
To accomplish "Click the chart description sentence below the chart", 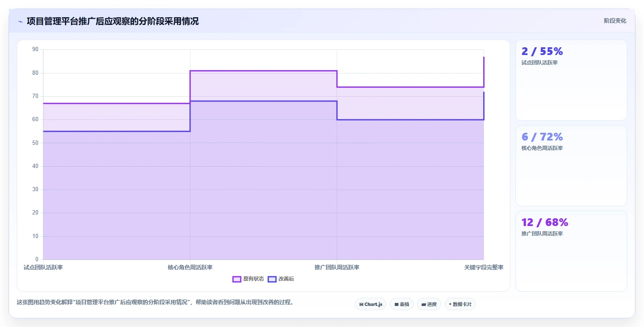I will pos(155,302).
